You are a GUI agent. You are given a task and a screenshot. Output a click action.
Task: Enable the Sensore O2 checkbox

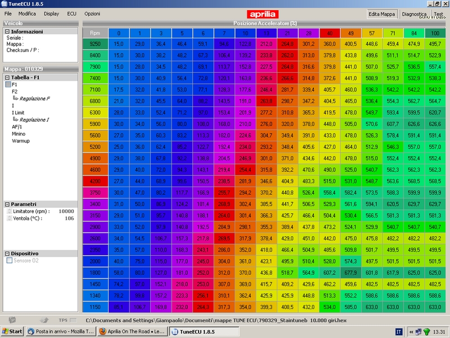point(10,260)
